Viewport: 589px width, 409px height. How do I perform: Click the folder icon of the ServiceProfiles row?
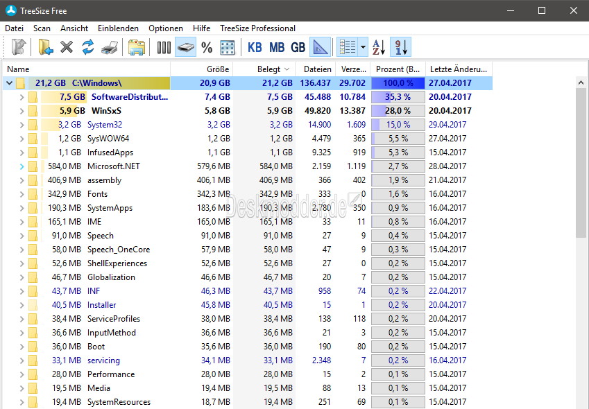pyautogui.click(x=33, y=319)
